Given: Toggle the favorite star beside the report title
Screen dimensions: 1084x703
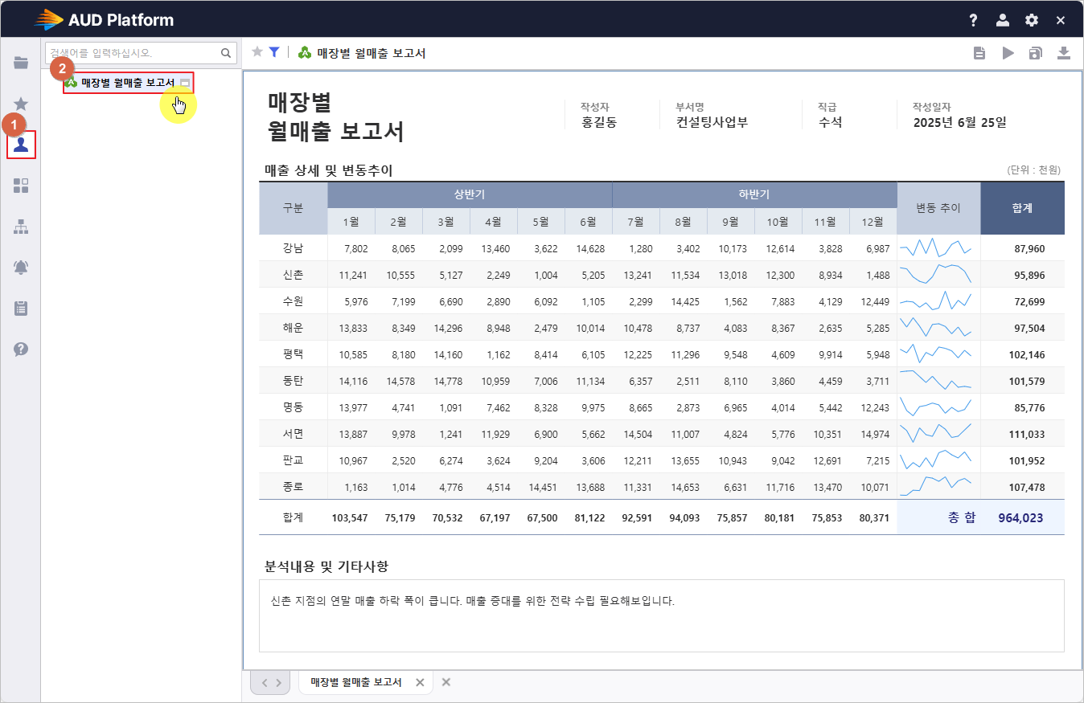Looking at the screenshot, I should click(257, 52).
